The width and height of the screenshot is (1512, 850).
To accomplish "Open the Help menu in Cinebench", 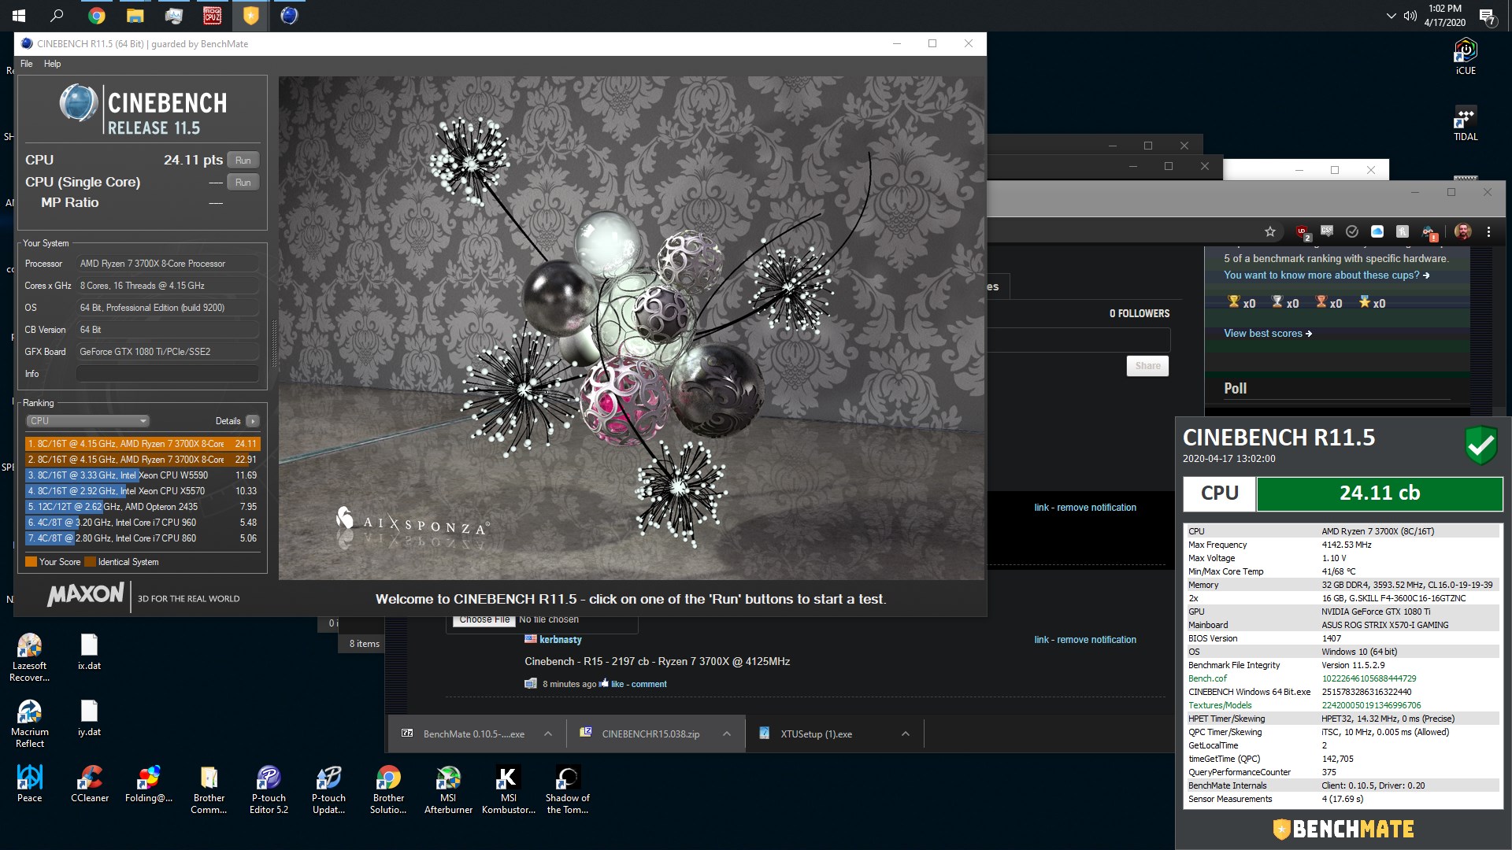I will pyautogui.click(x=52, y=64).
